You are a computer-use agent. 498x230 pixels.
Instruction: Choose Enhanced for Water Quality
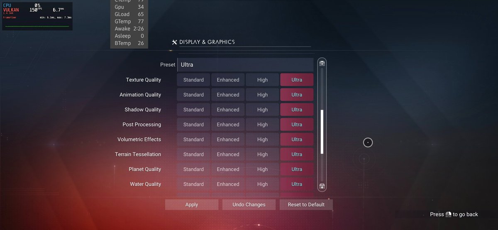click(228, 184)
